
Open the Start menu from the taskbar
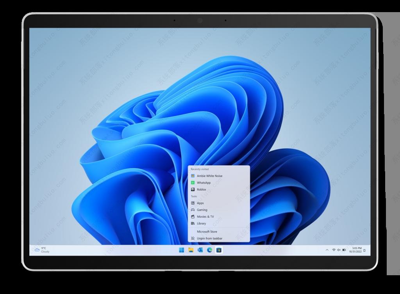[182, 250]
